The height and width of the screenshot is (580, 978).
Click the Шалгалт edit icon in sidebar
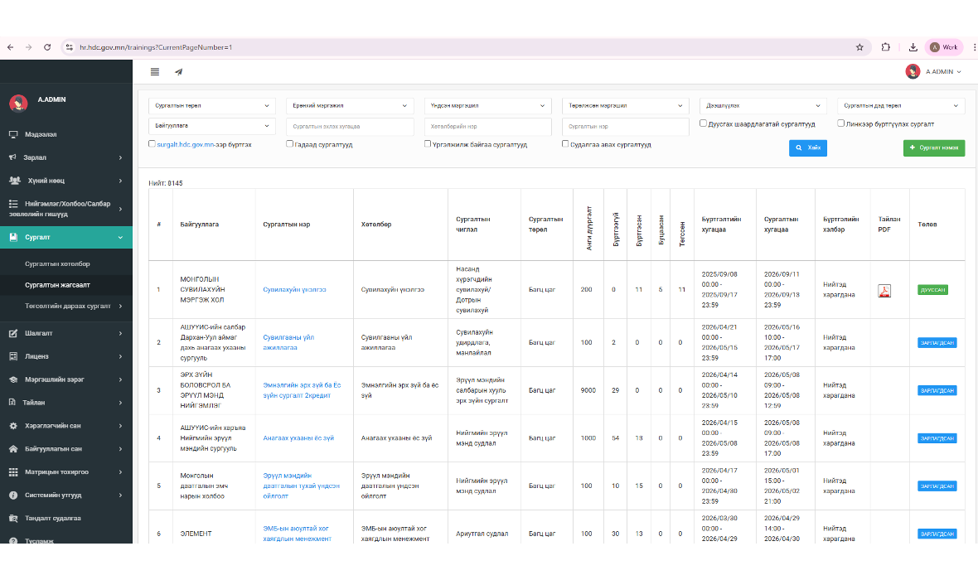coord(13,334)
